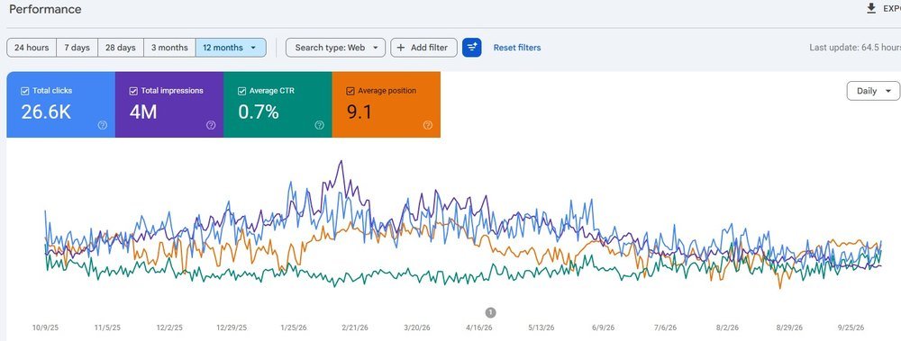901x341 pixels.
Task: Click the 3/20/26 axis date label
Action: [x=417, y=328]
